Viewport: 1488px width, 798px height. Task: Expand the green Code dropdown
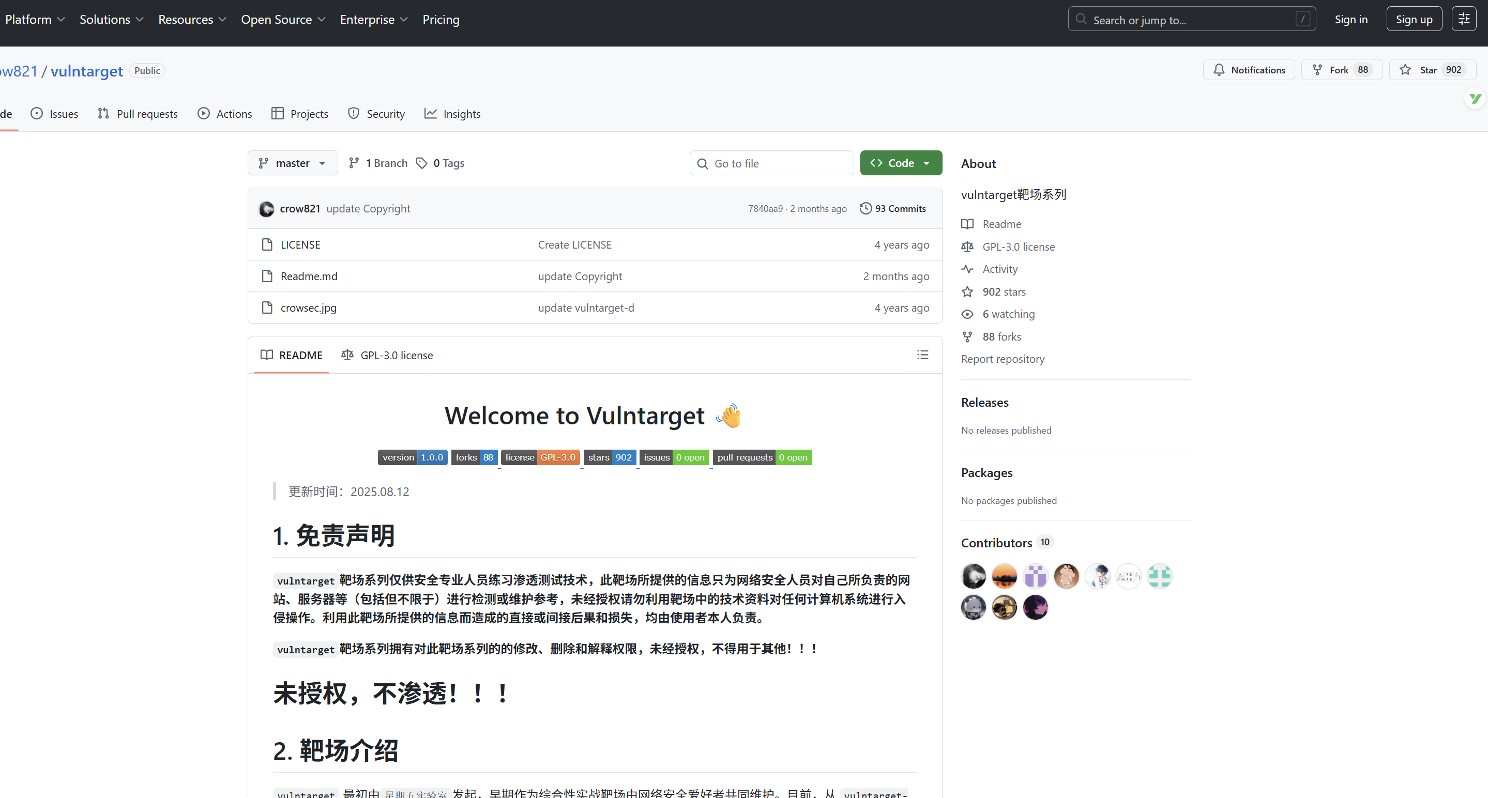[x=901, y=163]
